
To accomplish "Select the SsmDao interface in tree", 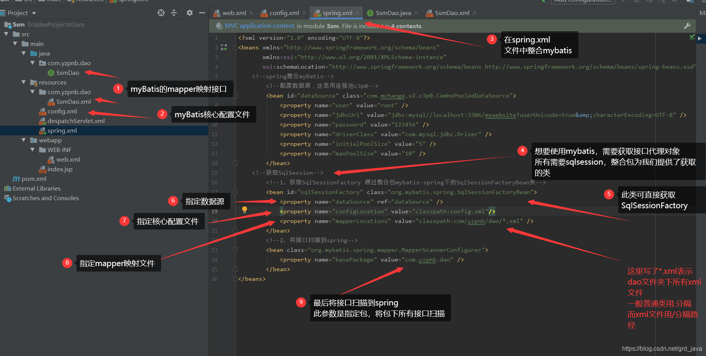I will pyautogui.click(x=68, y=73).
